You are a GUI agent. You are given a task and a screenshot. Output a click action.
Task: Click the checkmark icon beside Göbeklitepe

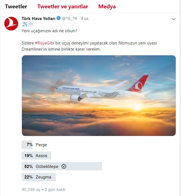click(x=64, y=166)
